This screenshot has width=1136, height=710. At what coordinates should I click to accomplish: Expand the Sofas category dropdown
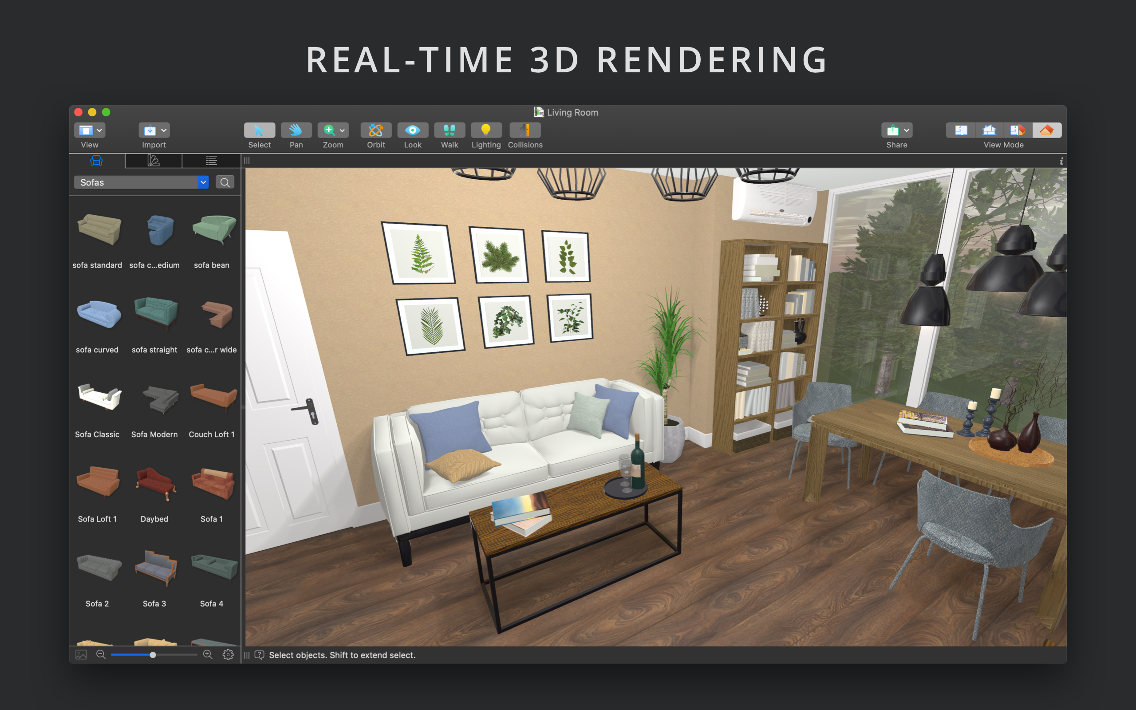tap(203, 182)
